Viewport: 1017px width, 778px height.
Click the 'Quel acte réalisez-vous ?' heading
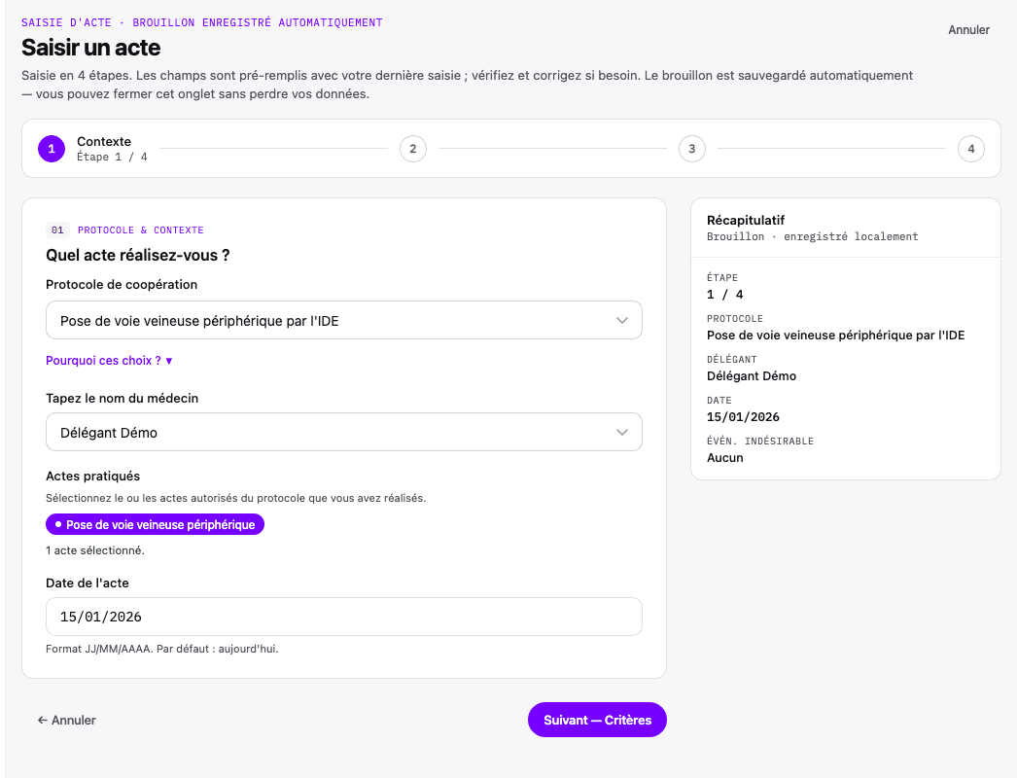pyautogui.click(x=137, y=255)
